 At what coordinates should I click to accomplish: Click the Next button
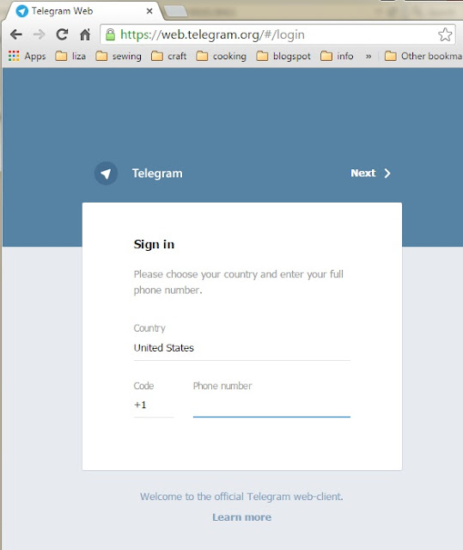click(370, 173)
